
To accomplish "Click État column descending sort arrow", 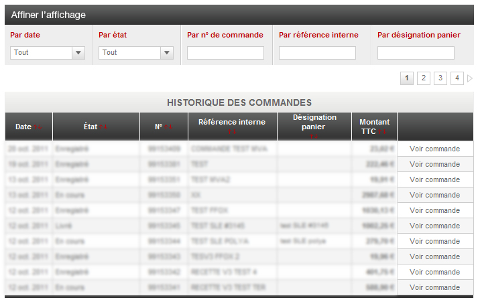I will point(105,127).
